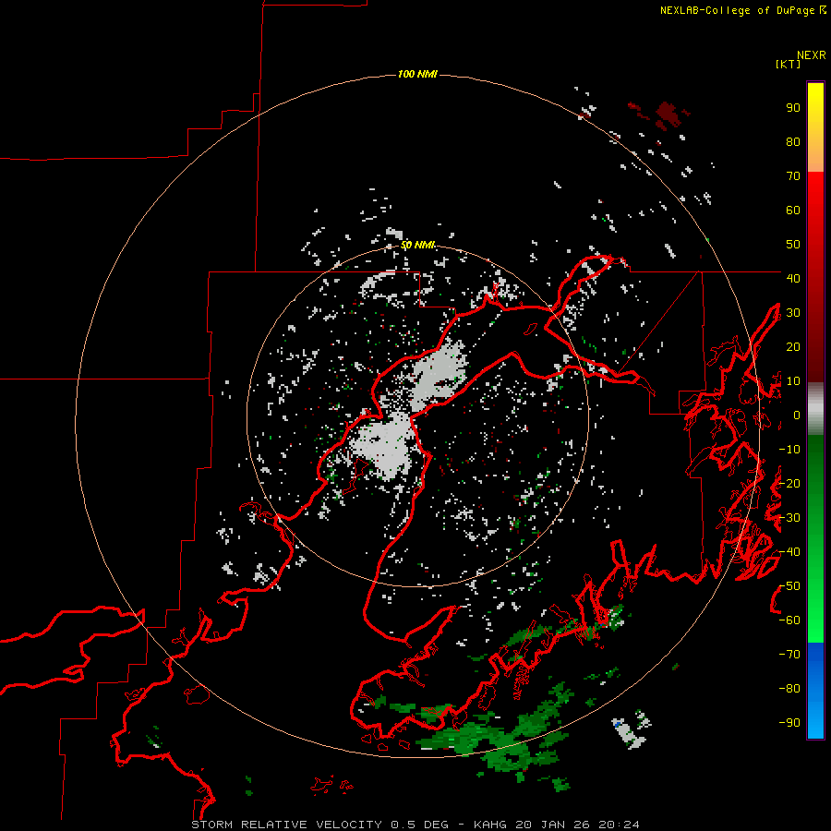Click the 100 NMI range ring label

(x=417, y=74)
